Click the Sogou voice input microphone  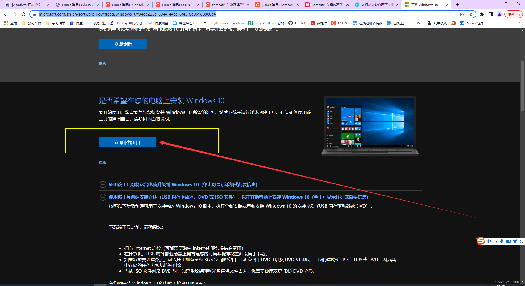pyautogui.click(x=502, y=241)
